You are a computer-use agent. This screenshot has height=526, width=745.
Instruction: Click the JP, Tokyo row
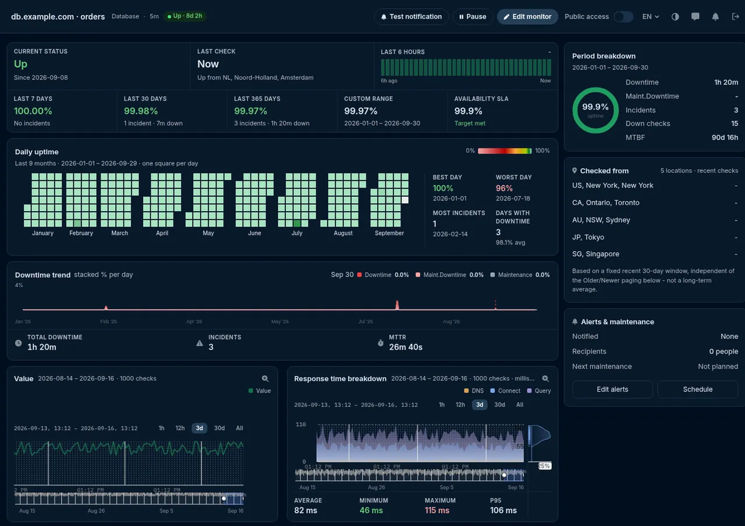(655, 237)
